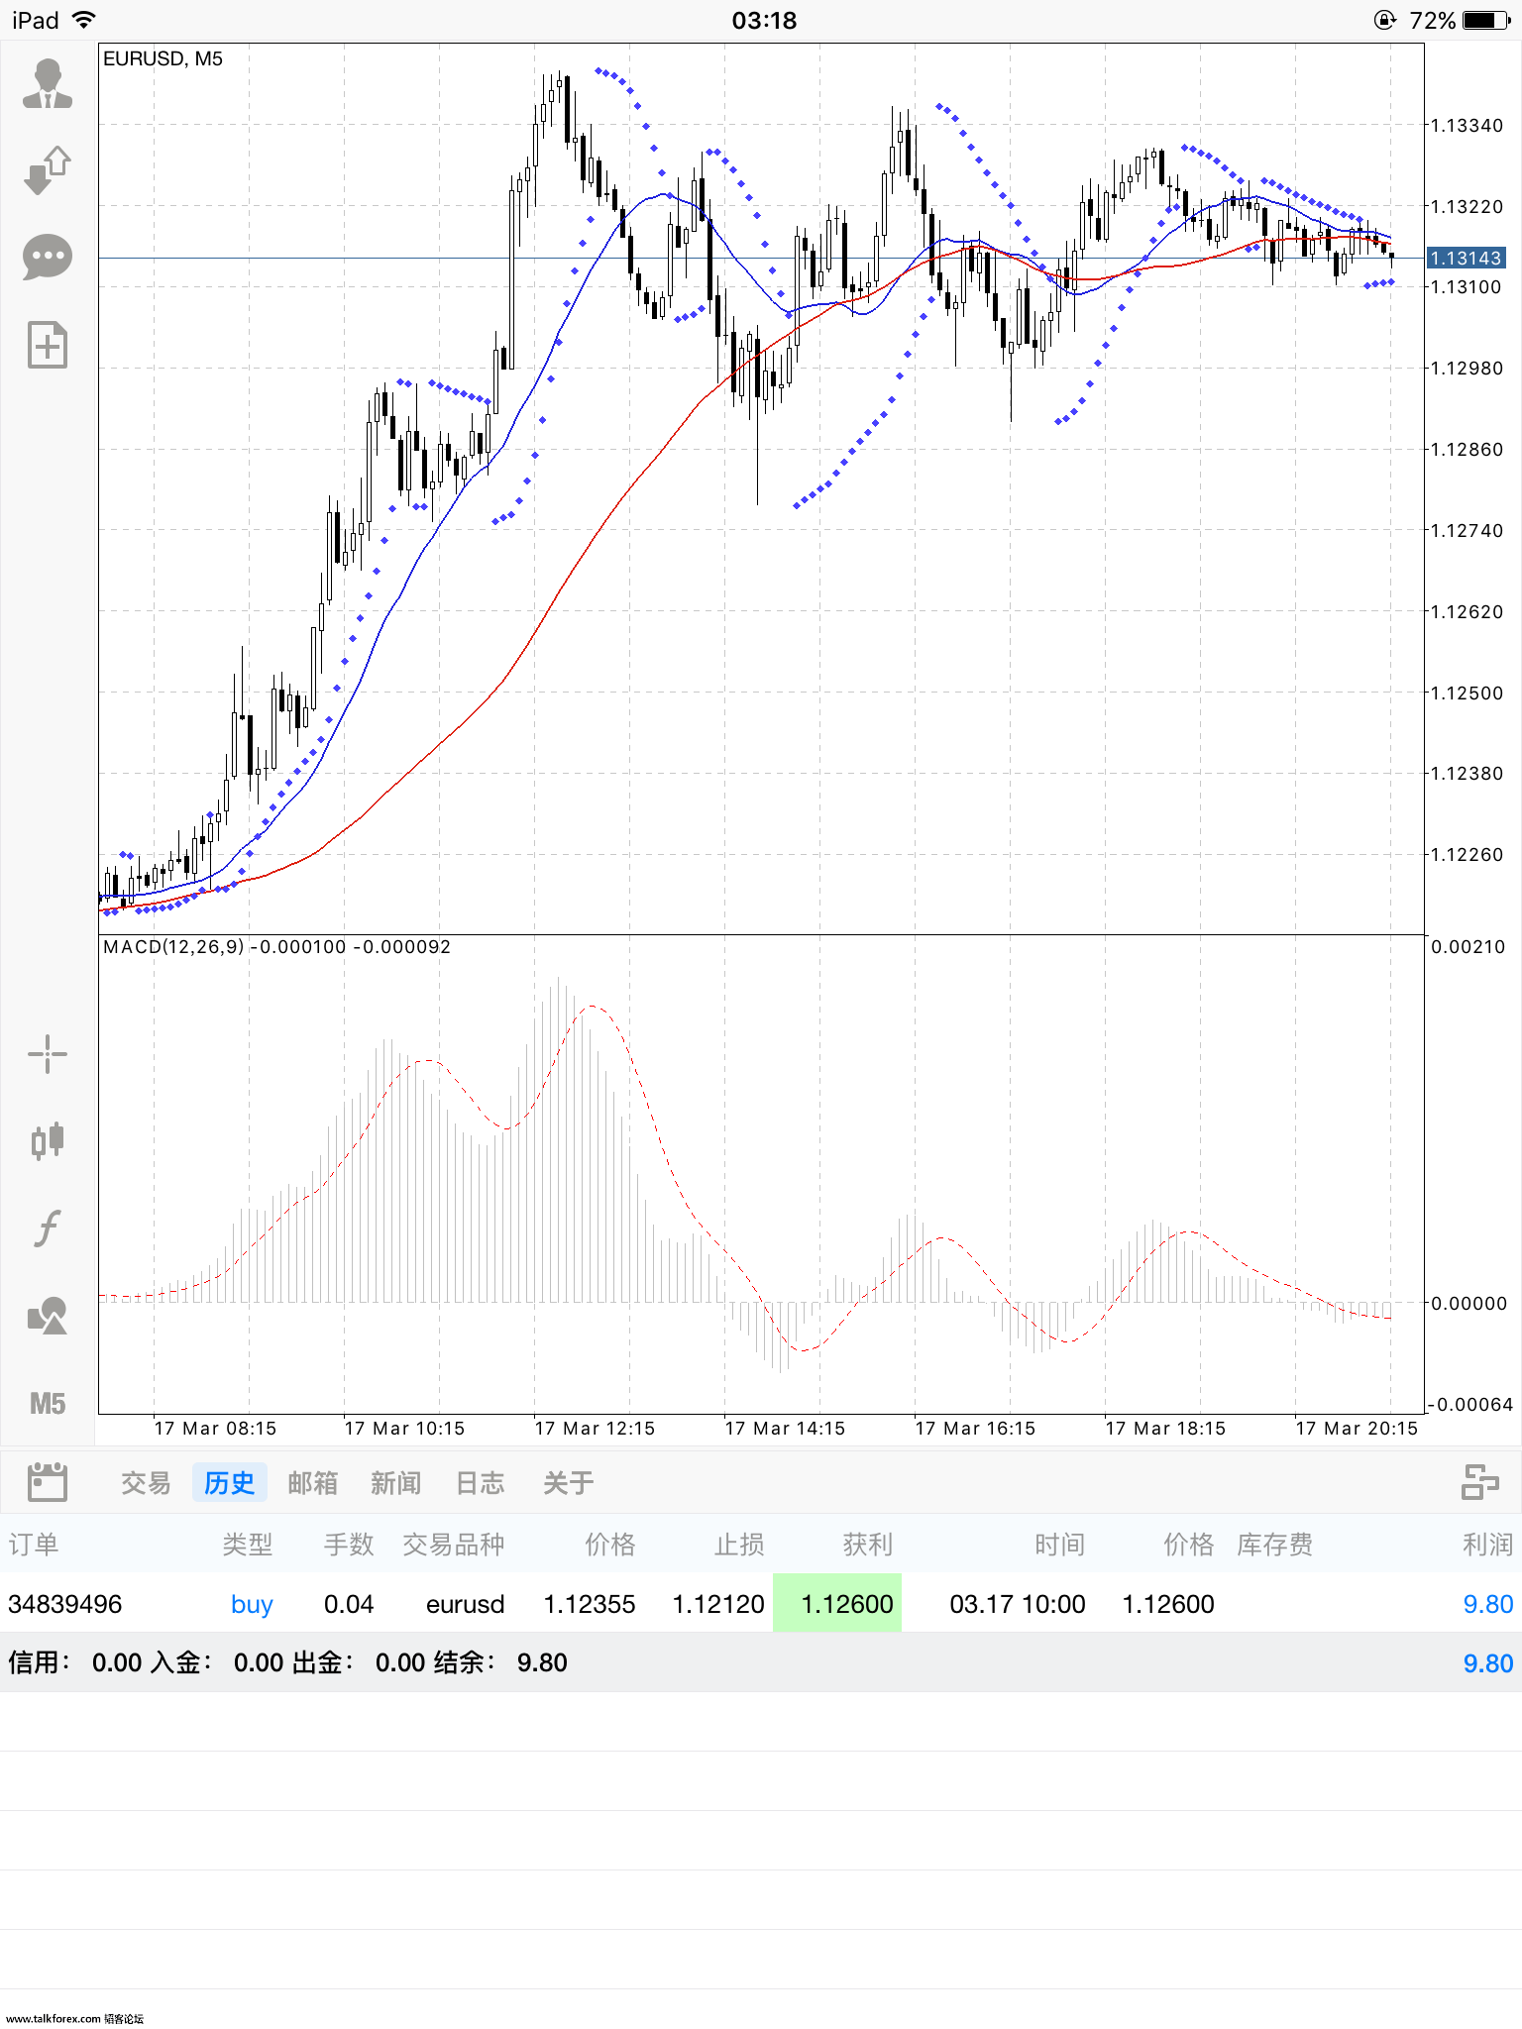Viewport: 1522px width, 2029px height.
Task: Sort by 类型 column header
Action: coord(247,1545)
